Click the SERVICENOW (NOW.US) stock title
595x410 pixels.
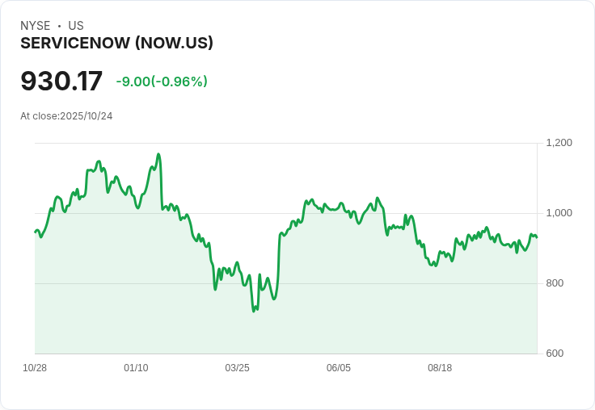click(116, 44)
